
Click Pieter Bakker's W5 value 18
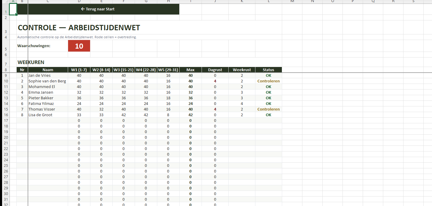[168, 98]
